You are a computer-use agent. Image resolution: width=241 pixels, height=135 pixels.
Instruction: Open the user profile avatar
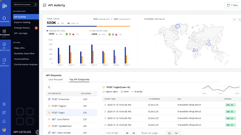click(x=4, y=130)
